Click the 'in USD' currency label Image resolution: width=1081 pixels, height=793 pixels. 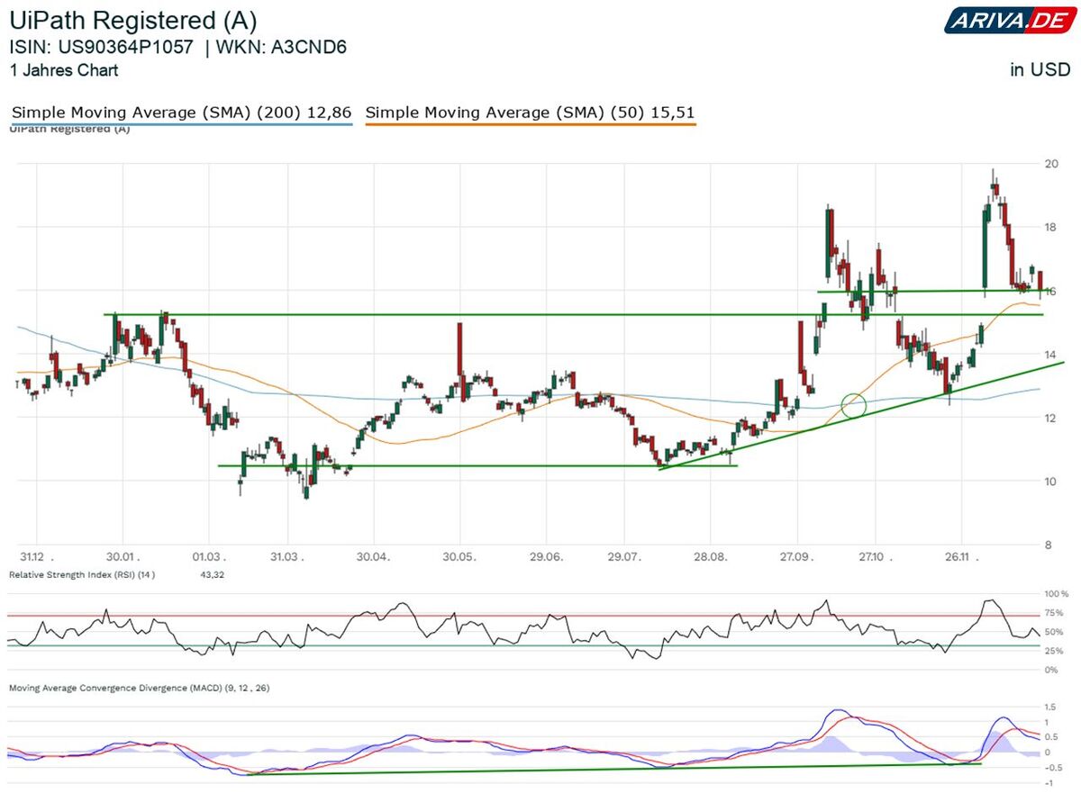[x=1040, y=70]
